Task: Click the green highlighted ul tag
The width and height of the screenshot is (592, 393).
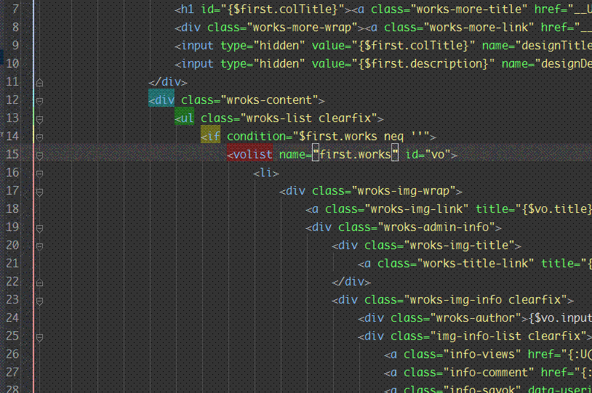Action: [x=185, y=118]
